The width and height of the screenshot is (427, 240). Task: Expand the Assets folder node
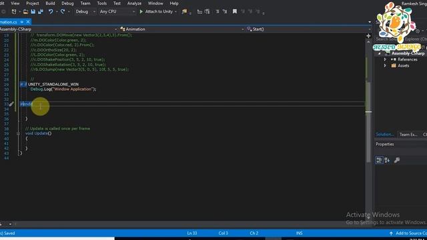click(x=385, y=65)
